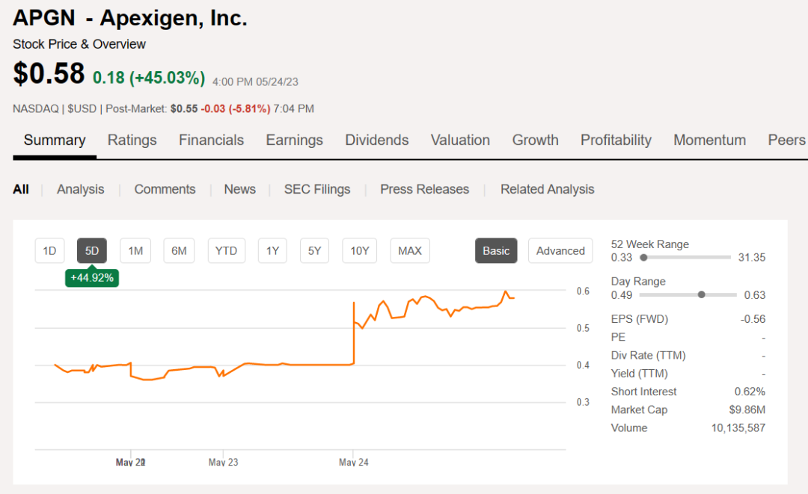Screen dimensions: 808x494
Task: Click the Stock Price & Overview subtitle
Action: tap(79, 44)
